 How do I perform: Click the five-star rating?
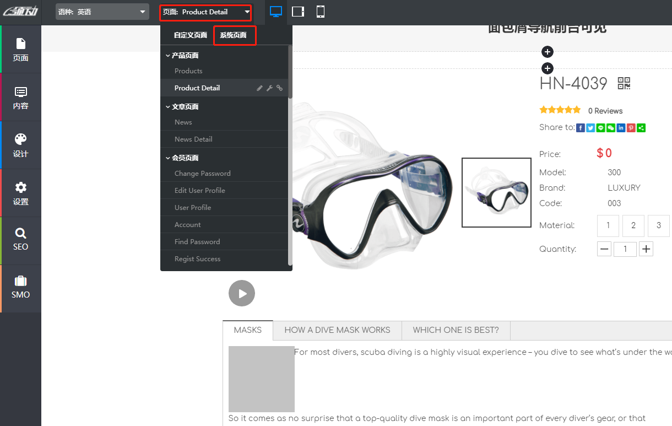(x=560, y=110)
